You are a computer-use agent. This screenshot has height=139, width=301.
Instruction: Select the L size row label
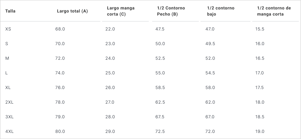[x=6, y=73]
